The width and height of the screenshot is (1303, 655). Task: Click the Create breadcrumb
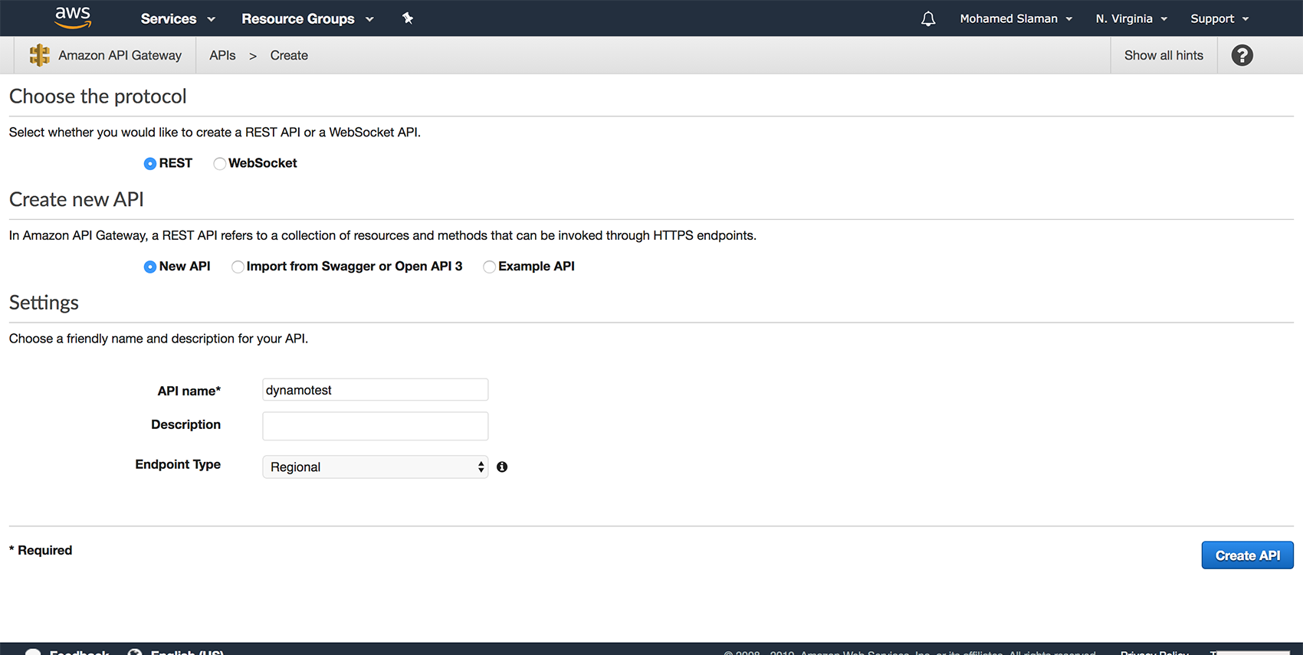[x=289, y=55]
